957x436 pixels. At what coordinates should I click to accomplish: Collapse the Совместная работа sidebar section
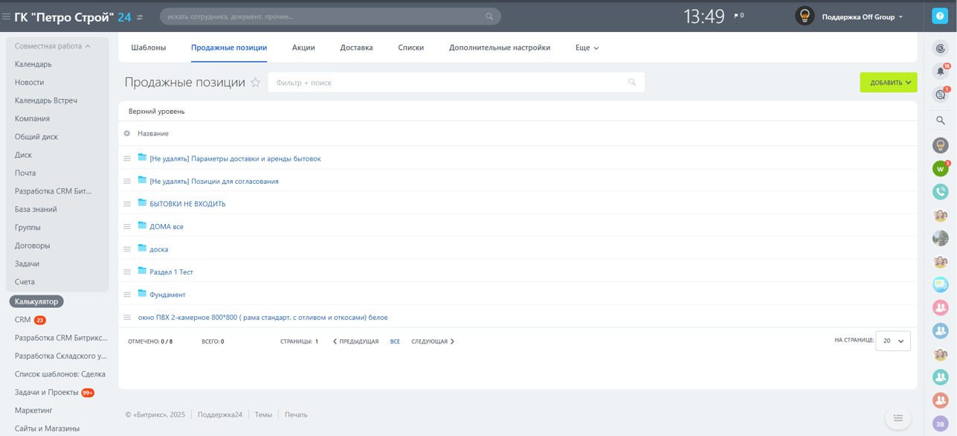coord(53,46)
